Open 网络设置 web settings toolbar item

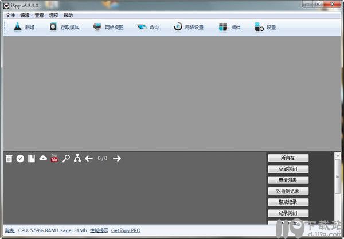point(189,27)
